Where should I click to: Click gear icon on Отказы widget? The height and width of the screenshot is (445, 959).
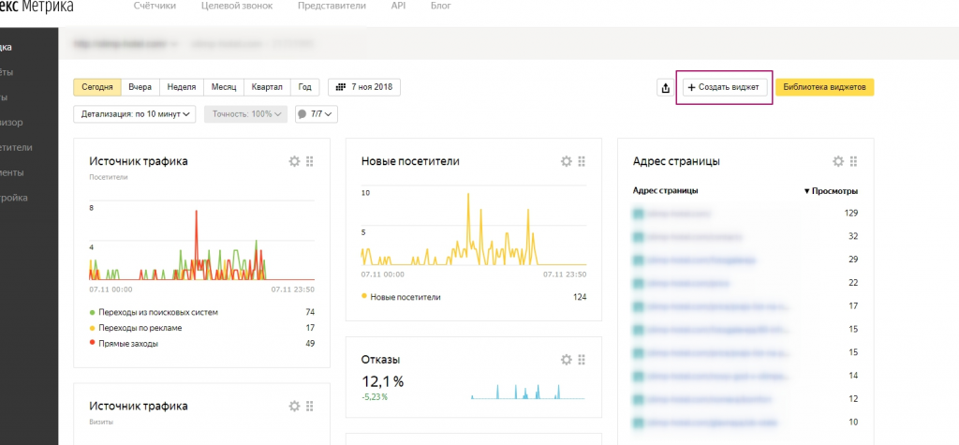coord(566,360)
